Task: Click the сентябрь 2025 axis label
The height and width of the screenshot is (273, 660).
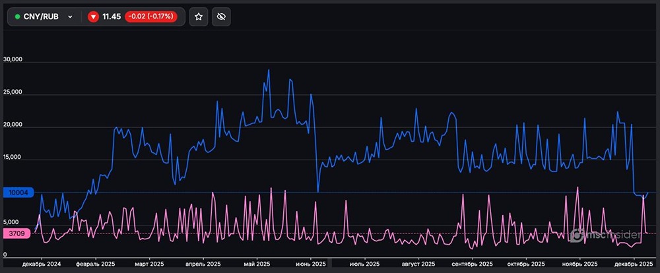Action: coord(472,264)
